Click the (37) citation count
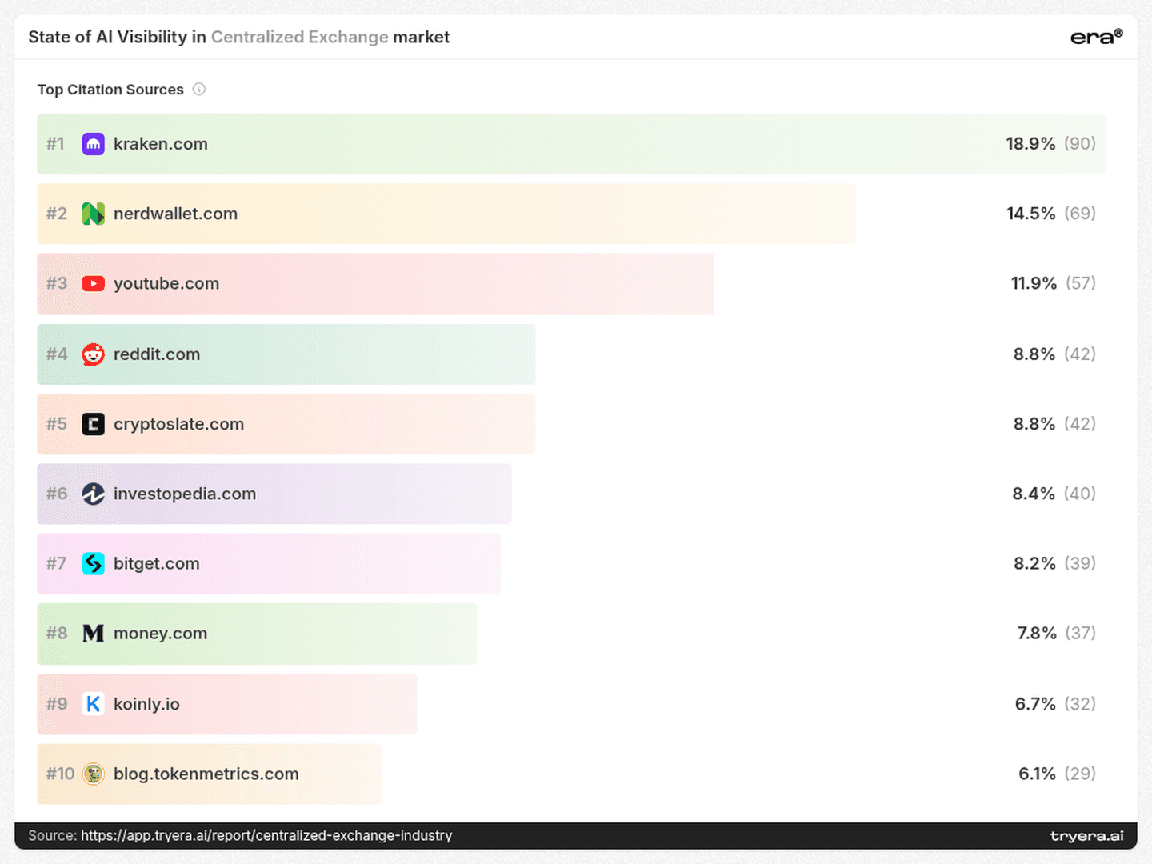The image size is (1152, 864). 1081,634
